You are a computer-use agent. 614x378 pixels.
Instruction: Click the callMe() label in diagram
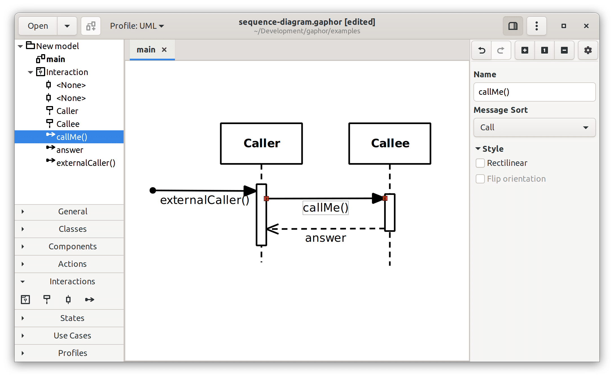(x=325, y=208)
